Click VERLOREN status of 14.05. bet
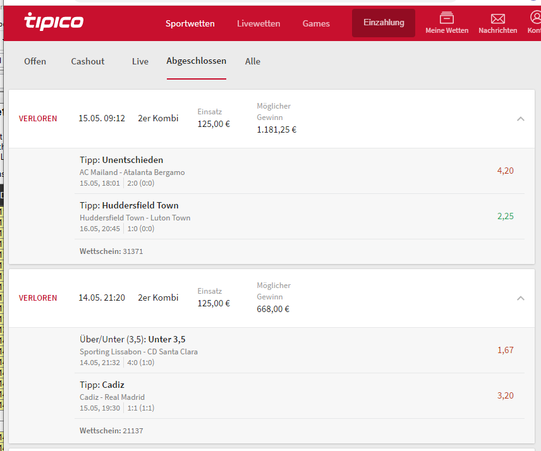 (x=38, y=298)
